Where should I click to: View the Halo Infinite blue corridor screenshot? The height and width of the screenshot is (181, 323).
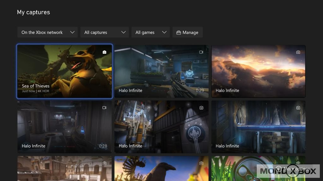click(x=258, y=127)
